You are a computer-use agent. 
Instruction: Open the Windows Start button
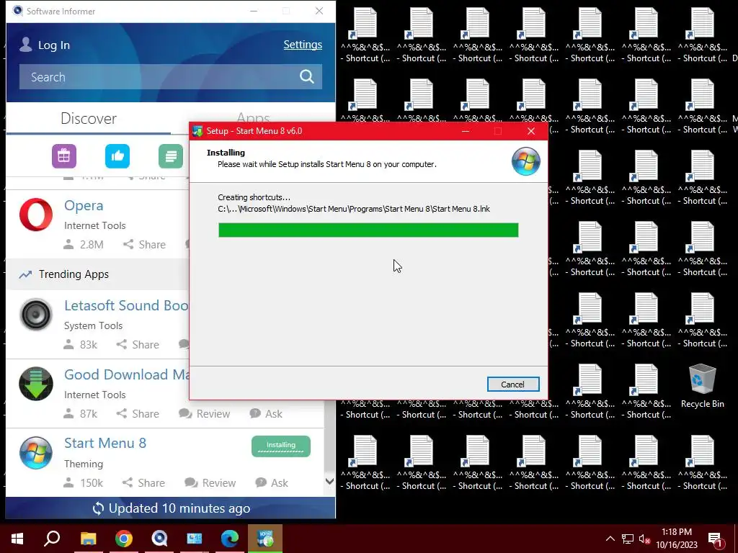pyautogui.click(x=17, y=539)
